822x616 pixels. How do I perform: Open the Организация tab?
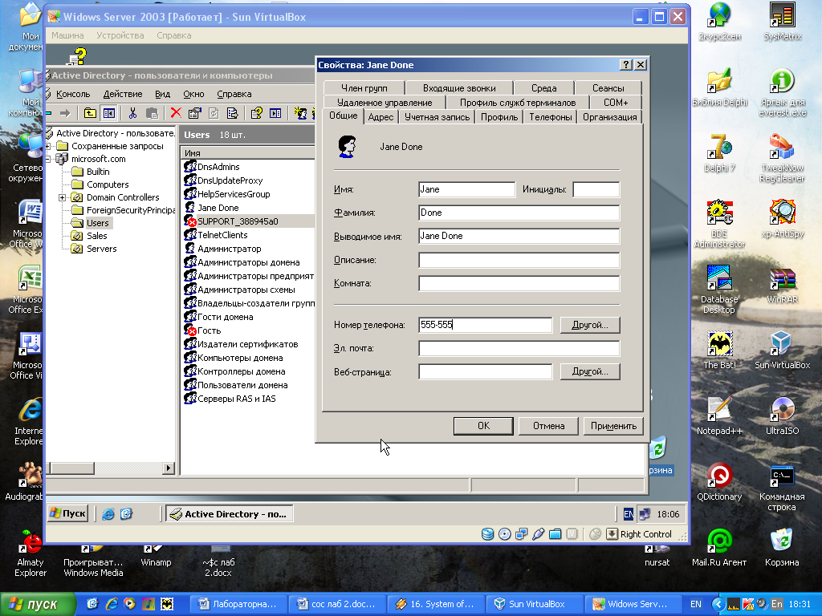(610, 117)
